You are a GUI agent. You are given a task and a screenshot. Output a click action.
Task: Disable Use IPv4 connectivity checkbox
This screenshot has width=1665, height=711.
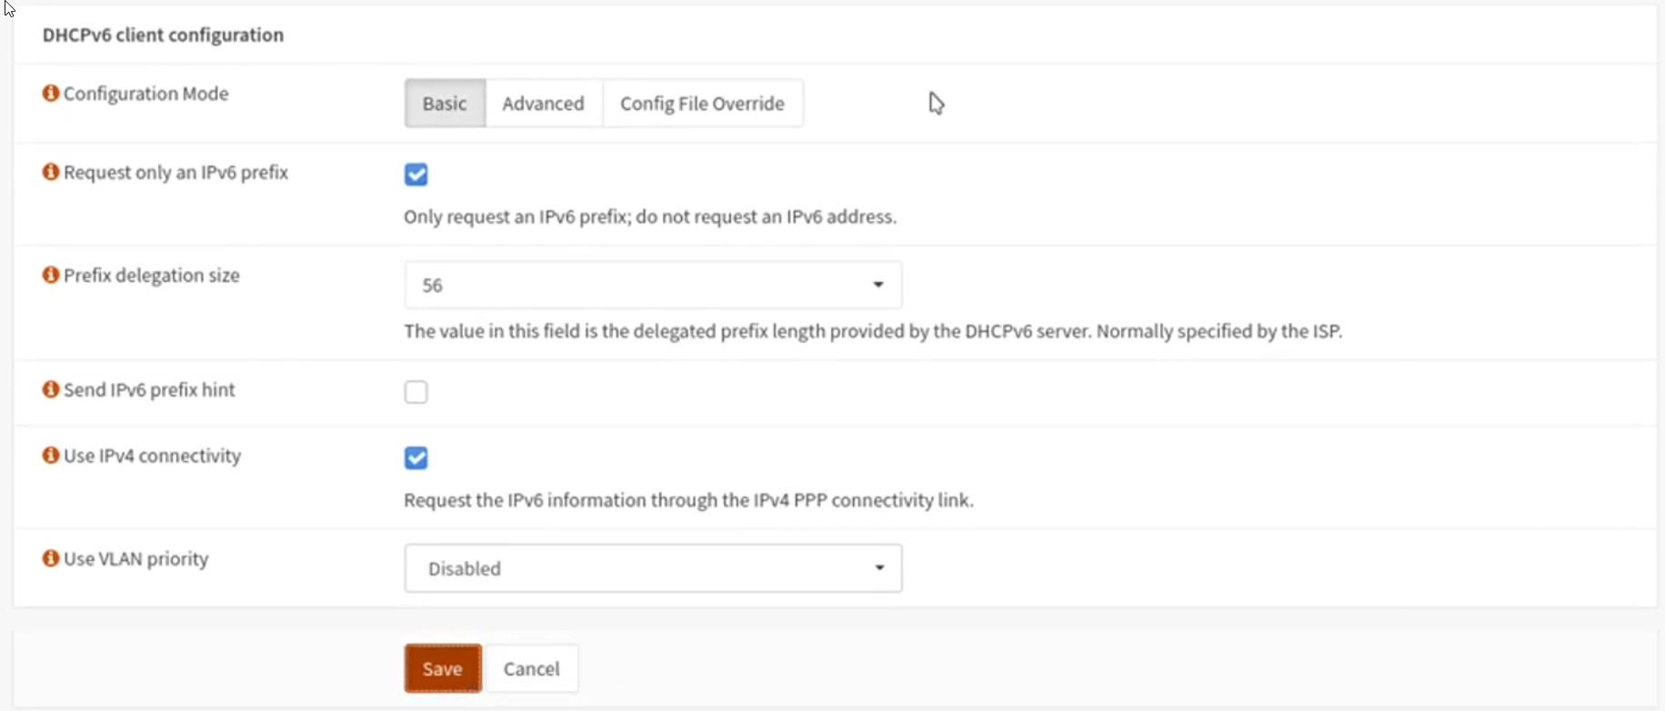[x=416, y=458]
